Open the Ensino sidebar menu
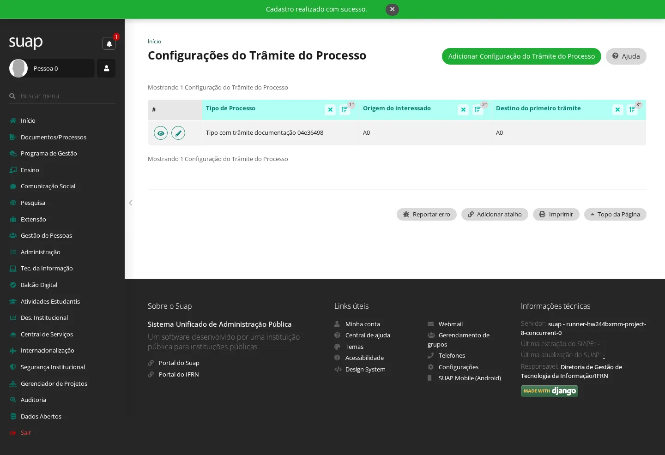 click(62, 170)
